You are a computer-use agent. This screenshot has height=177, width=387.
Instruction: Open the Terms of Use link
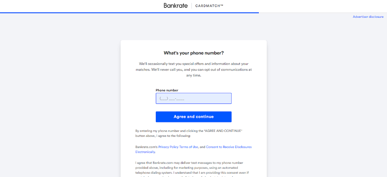click(189, 147)
